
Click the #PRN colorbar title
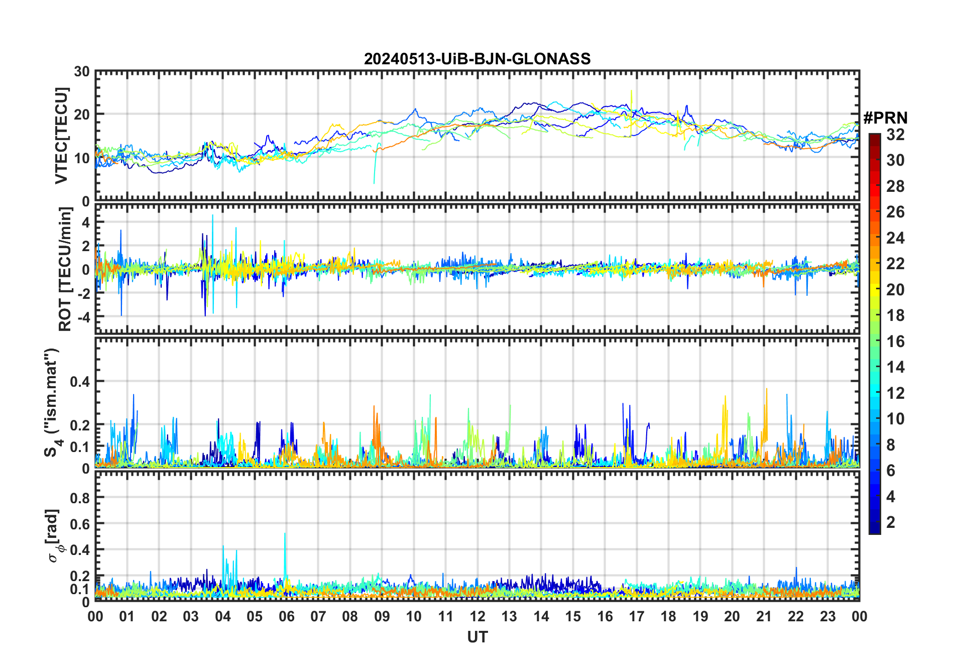[x=885, y=118]
